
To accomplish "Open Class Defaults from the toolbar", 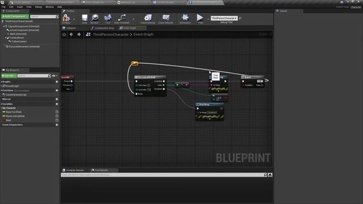I will pyautogui.click(x=166, y=19).
